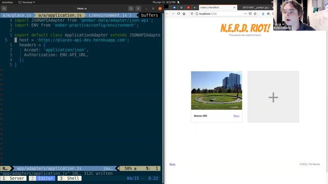Go back in the Firefox browser
The height and width of the screenshot is (184, 328).
(x=168, y=14)
